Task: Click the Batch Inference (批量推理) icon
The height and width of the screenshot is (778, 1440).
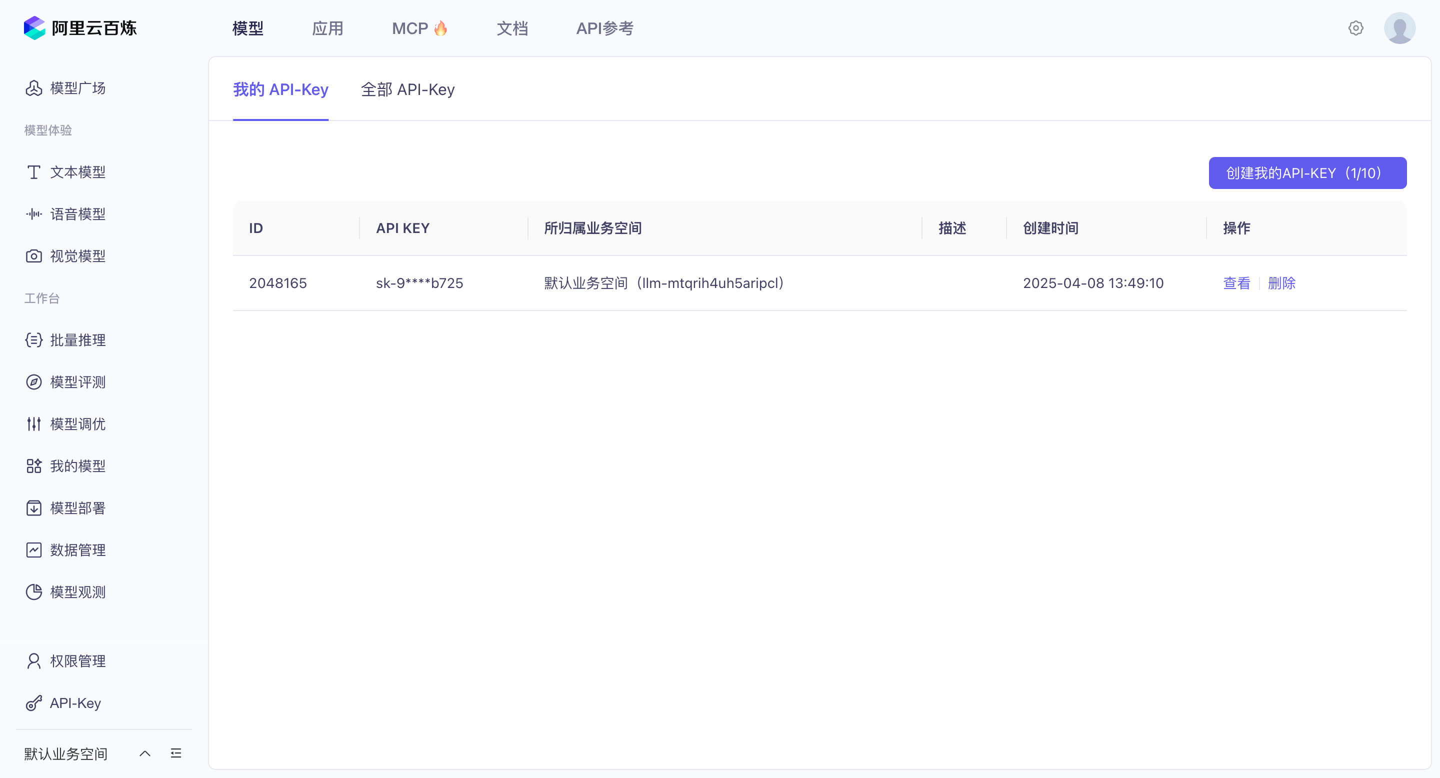Action: coord(33,340)
